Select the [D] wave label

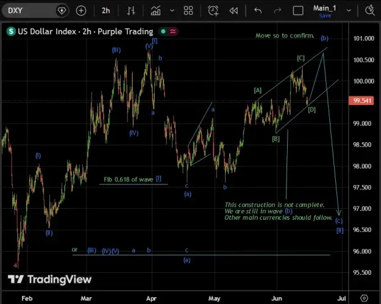point(312,110)
